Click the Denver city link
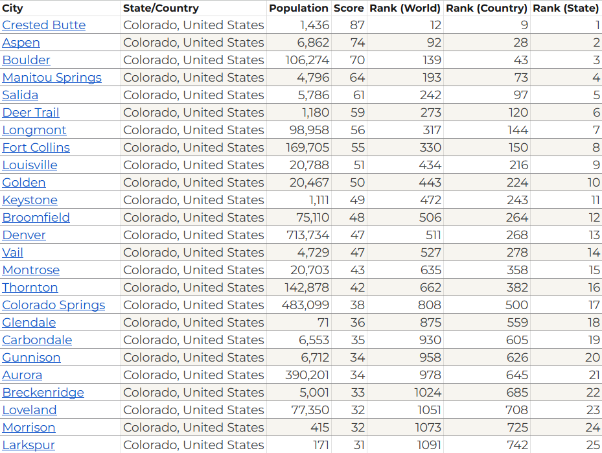The width and height of the screenshot is (602, 453). pos(24,235)
